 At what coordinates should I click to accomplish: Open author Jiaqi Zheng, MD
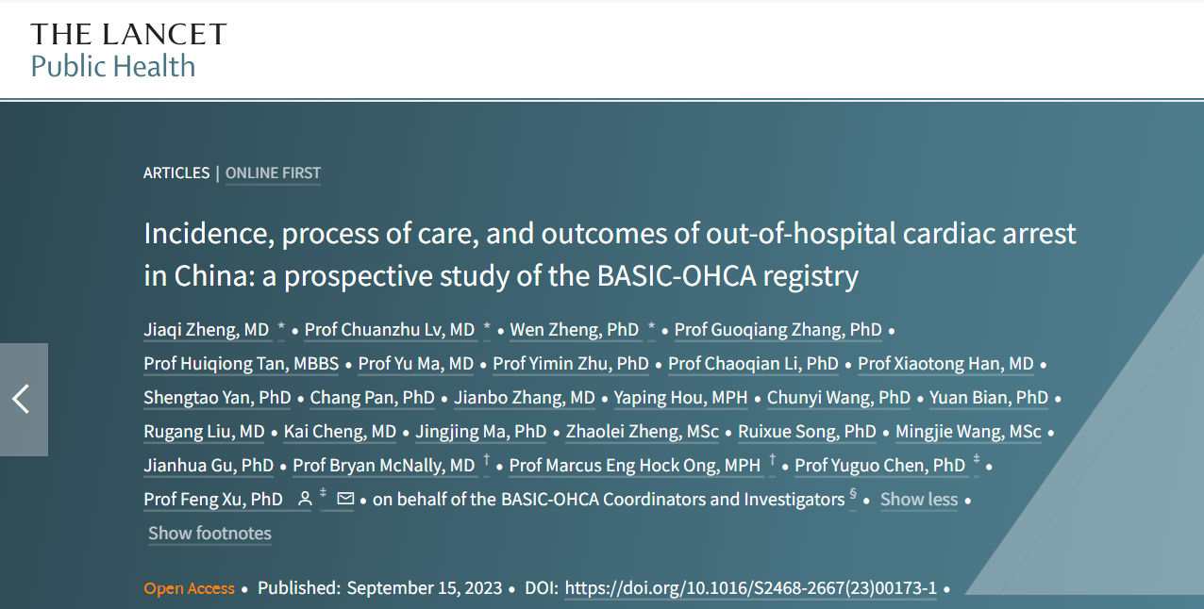207,330
